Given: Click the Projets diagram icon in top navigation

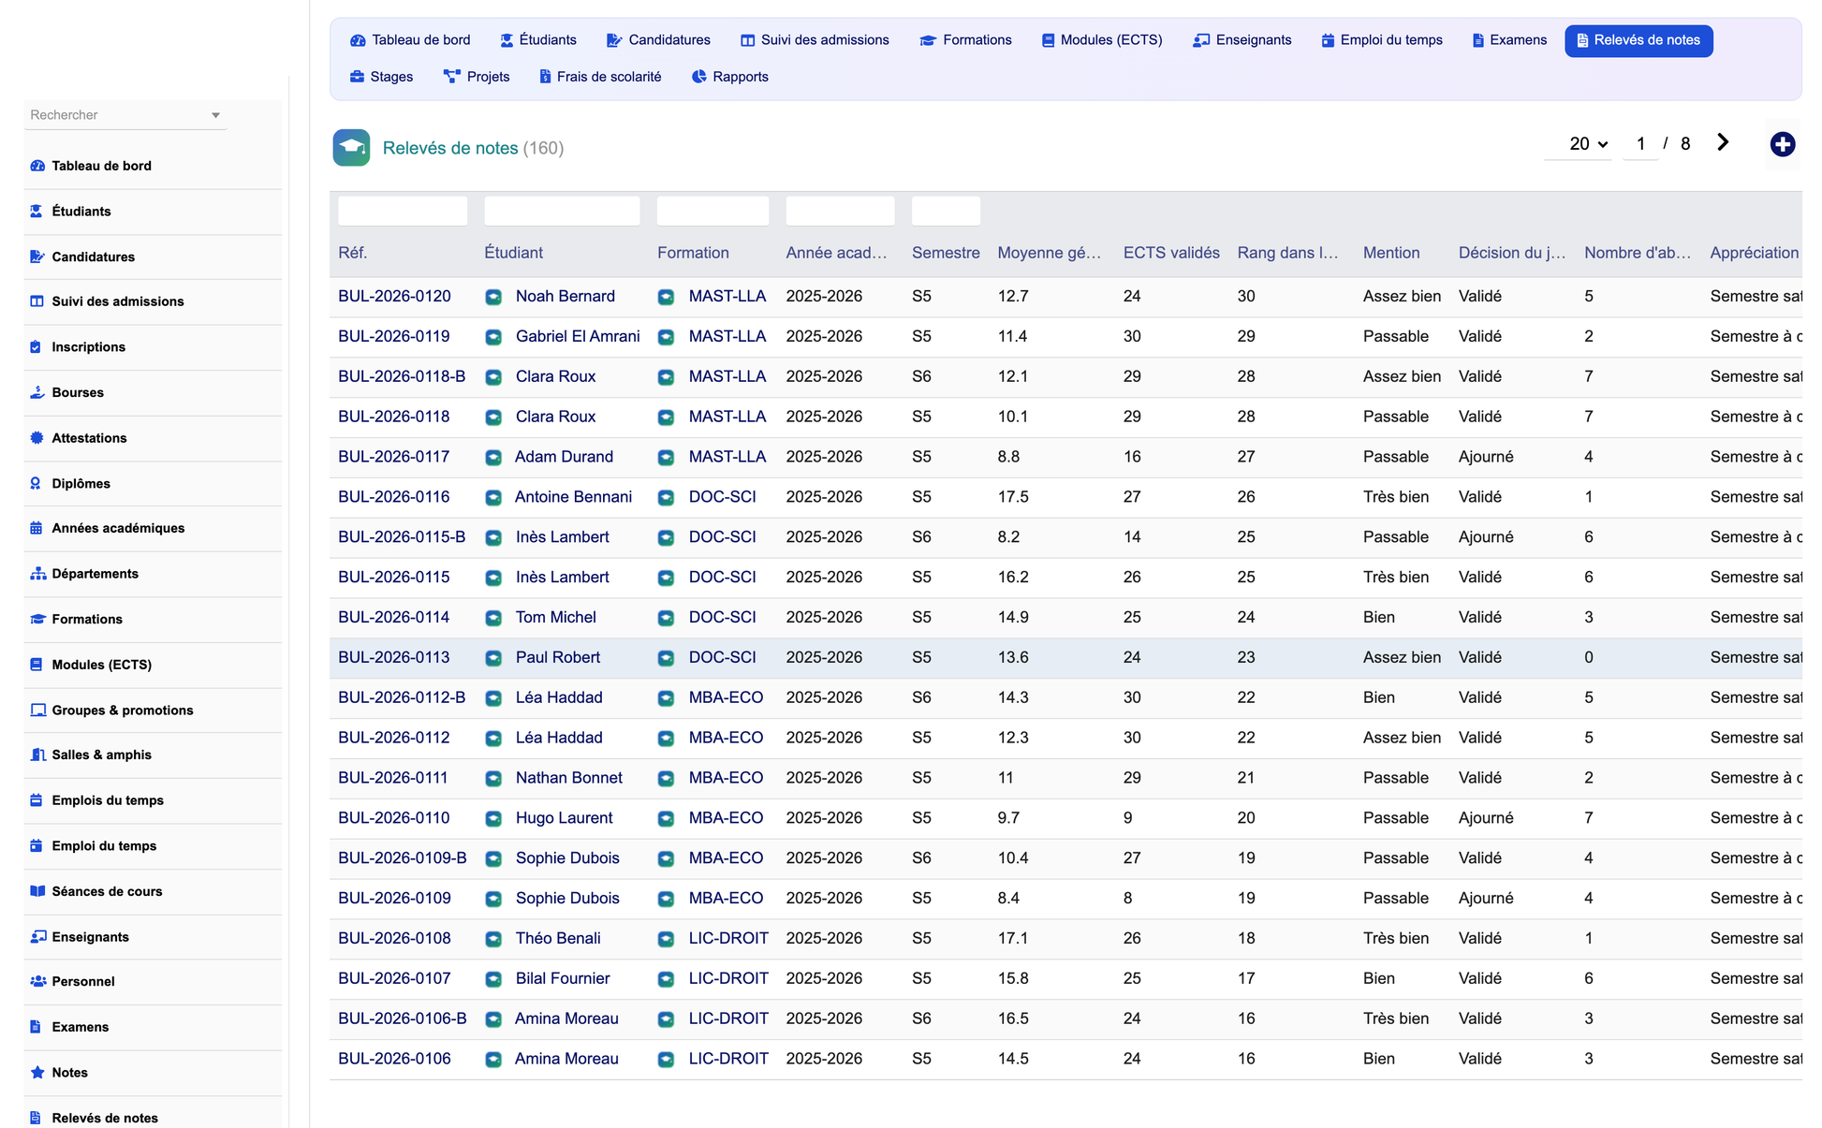Looking at the screenshot, I should (x=452, y=77).
